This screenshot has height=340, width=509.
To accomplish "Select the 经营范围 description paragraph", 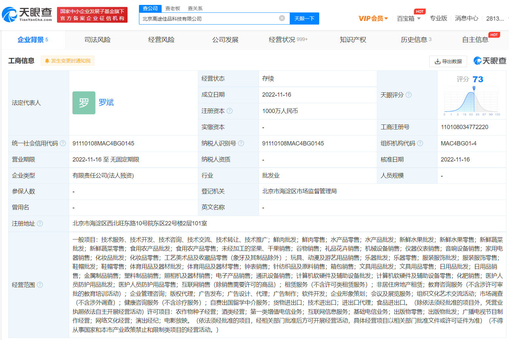I will [x=287, y=285].
